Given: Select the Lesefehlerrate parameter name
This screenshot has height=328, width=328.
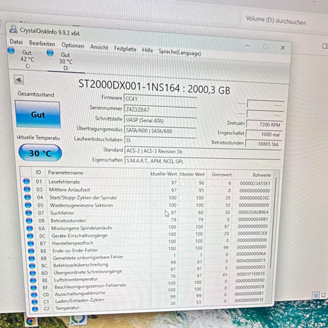Looking at the screenshot, I should pos(64,182).
